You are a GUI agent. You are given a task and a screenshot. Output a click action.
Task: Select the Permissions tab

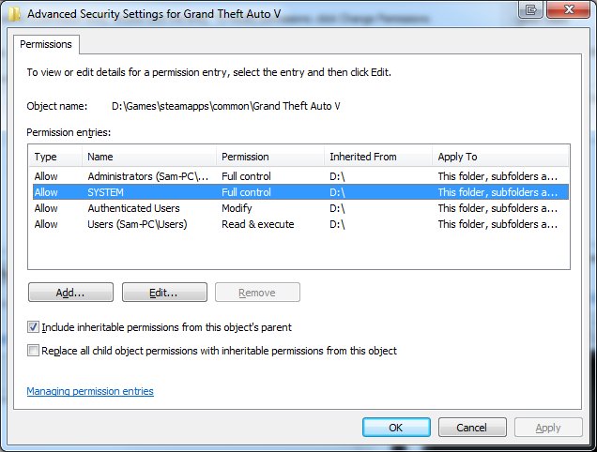click(x=47, y=43)
